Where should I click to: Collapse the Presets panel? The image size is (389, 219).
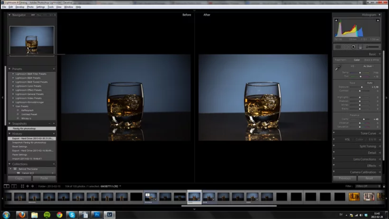click(9, 69)
